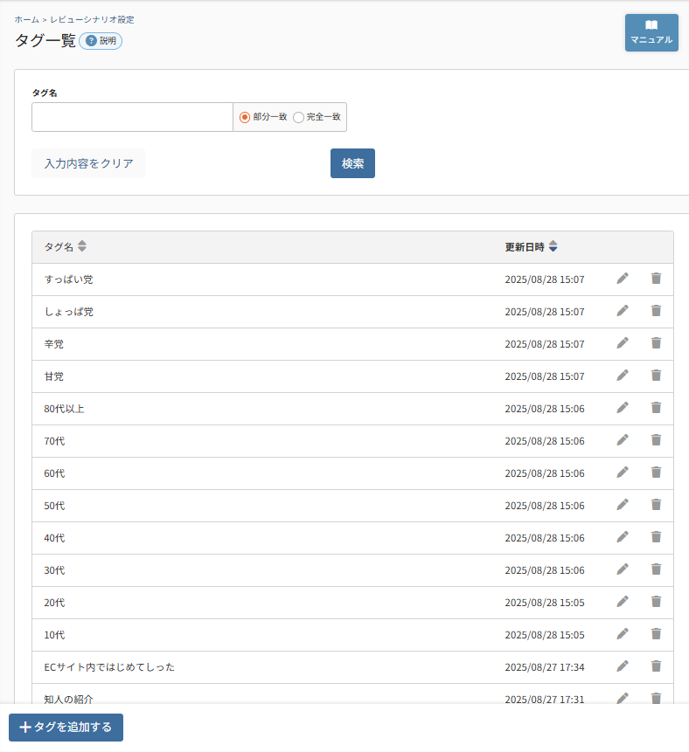Open edit for the 80代以上 tag
689x752 pixels.
[x=623, y=408]
